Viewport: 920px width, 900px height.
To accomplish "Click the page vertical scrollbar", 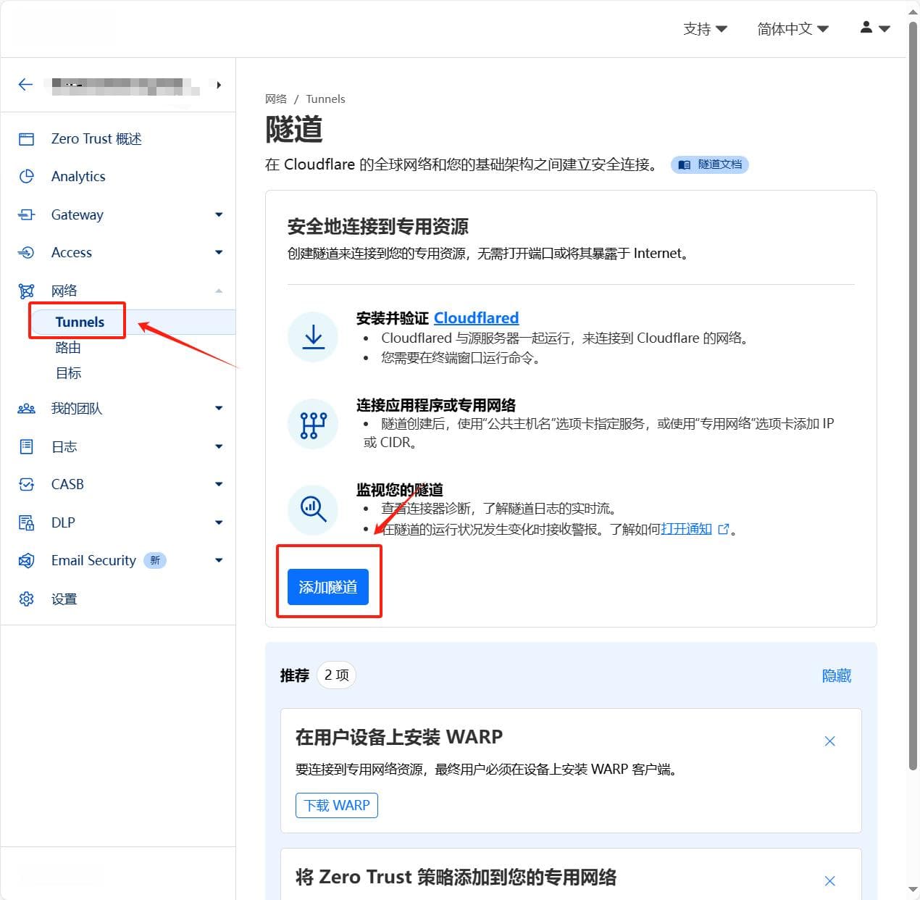I will tap(913, 395).
